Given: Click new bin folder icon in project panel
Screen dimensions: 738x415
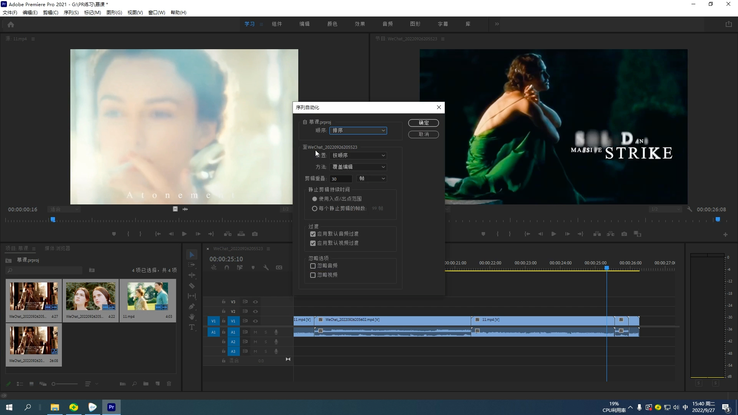Looking at the screenshot, I should coord(146,383).
